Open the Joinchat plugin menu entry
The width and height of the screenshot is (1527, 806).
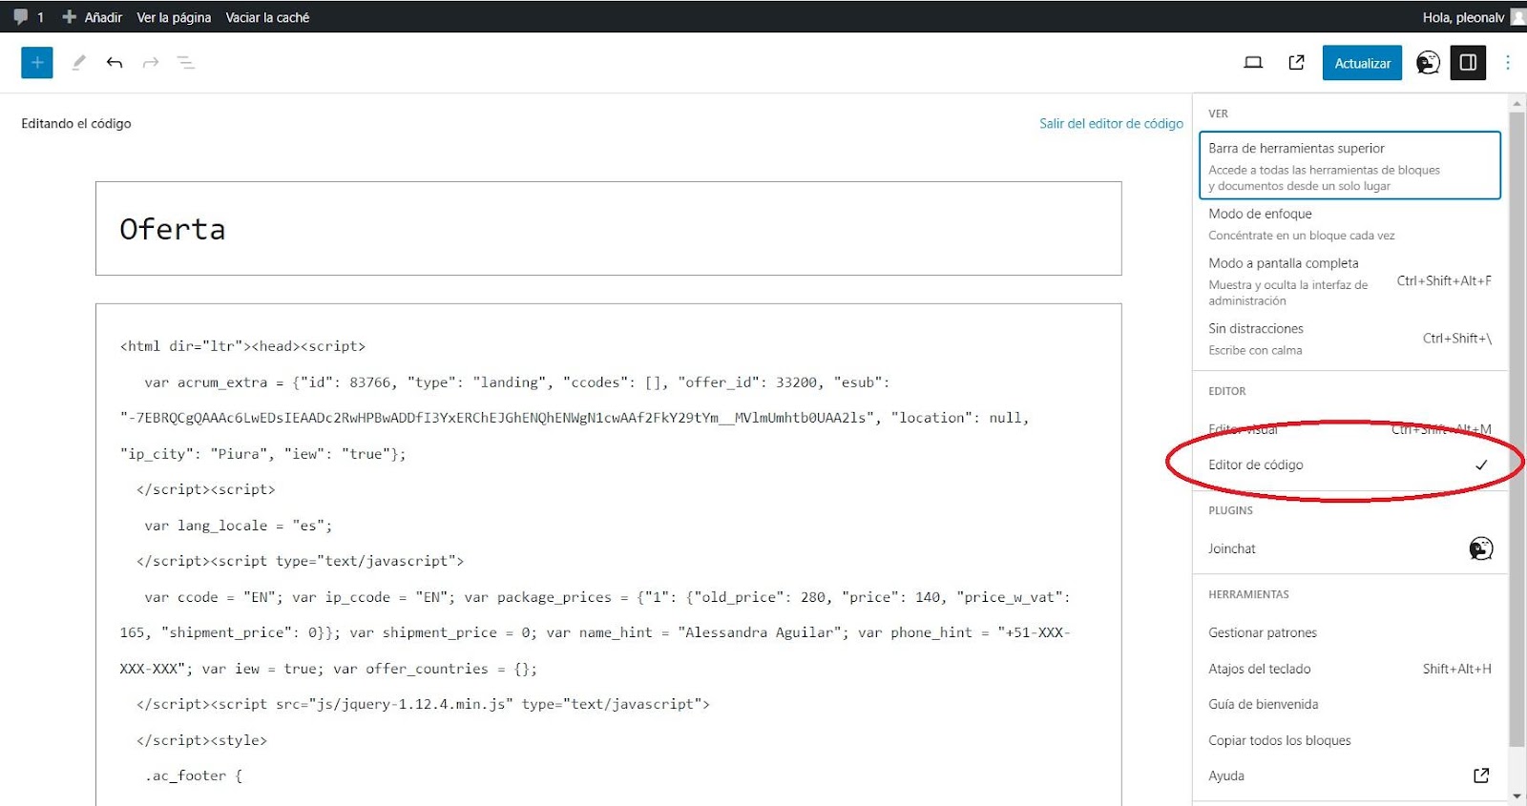tap(1349, 548)
